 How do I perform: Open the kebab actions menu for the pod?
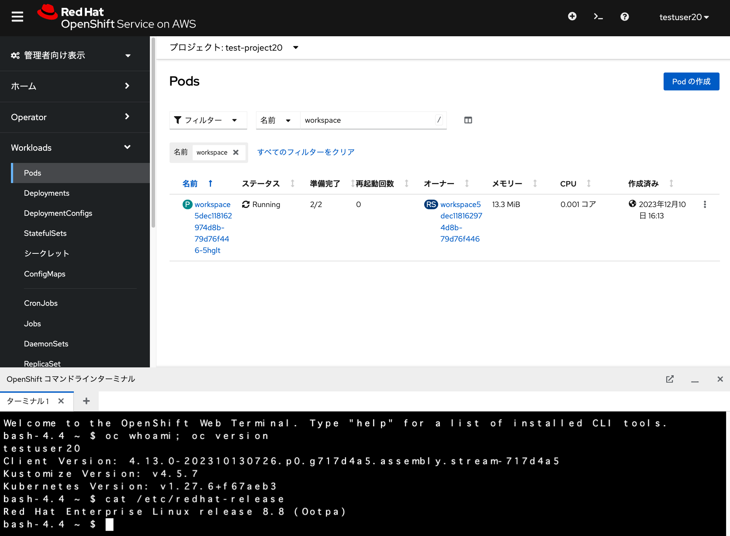[x=705, y=204]
